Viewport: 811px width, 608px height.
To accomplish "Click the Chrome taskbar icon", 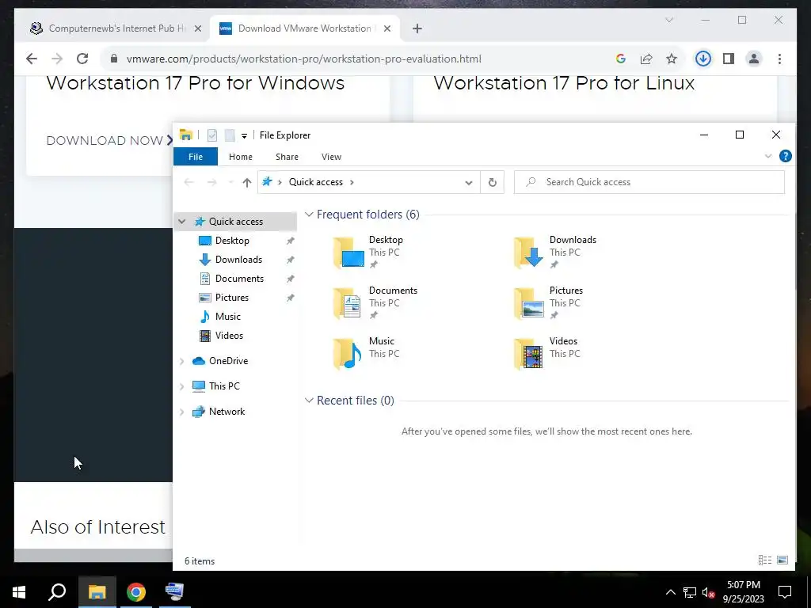I will 136,592.
